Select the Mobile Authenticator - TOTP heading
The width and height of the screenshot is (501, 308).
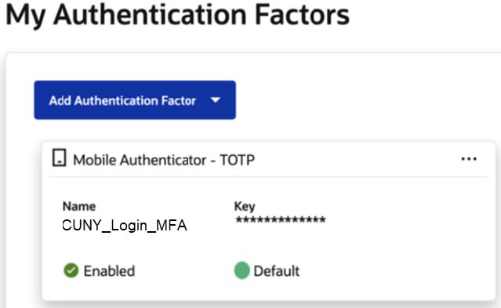(164, 160)
